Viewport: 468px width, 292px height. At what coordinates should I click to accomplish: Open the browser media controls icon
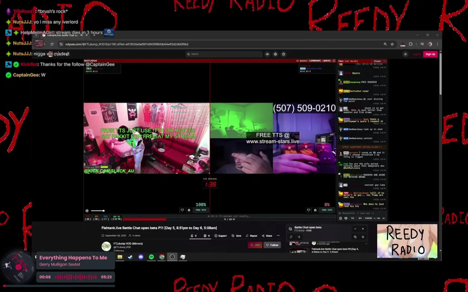point(422,44)
